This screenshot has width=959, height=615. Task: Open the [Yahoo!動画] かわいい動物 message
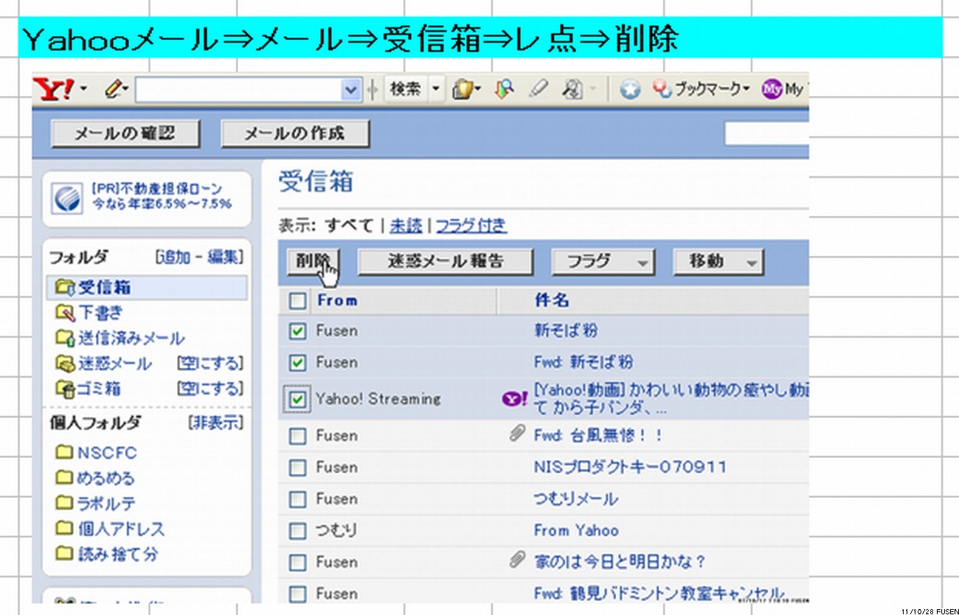[x=671, y=399]
